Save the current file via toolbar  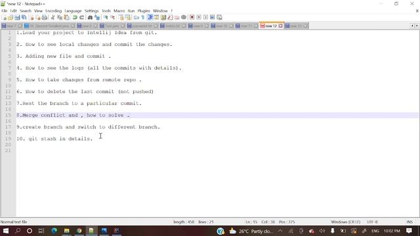coord(17,18)
